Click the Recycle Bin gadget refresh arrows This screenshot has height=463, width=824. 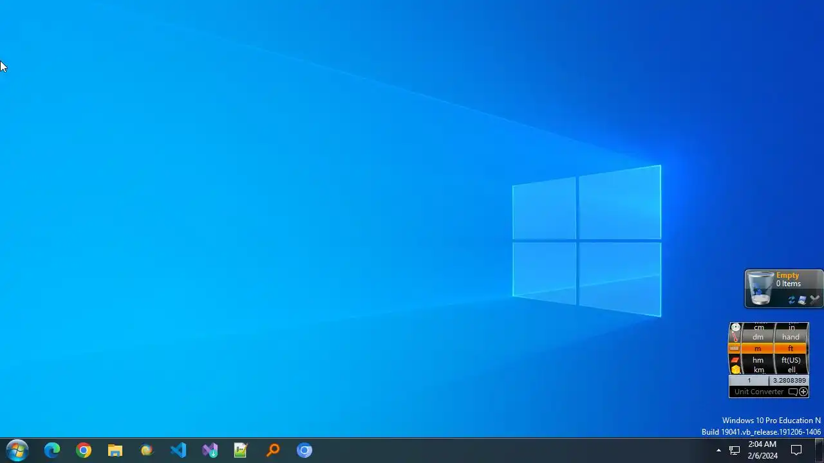click(x=792, y=300)
